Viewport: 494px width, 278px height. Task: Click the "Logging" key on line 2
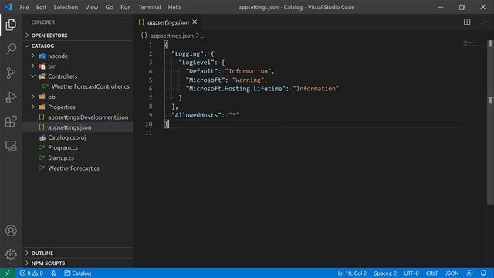188,53
